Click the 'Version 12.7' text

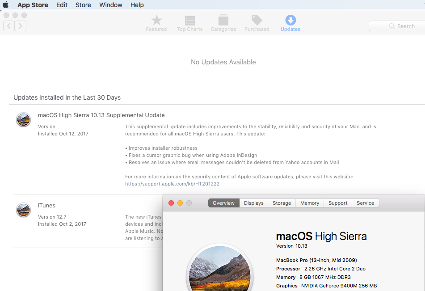52,217
